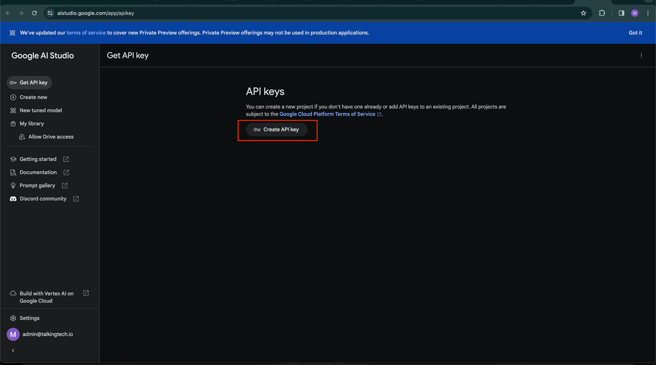Open My library in sidebar
The height and width of the screenshot is (365, 656).
tap(31, 123)
